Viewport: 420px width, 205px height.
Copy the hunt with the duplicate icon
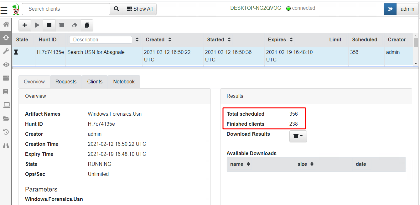pyautogui.click(x=87, y=25)
